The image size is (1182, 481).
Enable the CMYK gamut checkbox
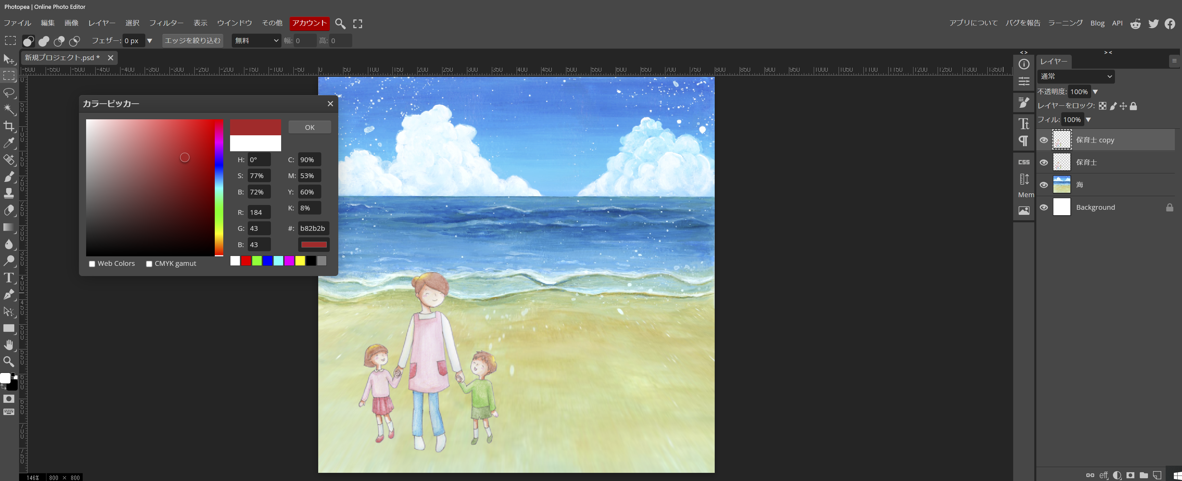pos(149,264)
